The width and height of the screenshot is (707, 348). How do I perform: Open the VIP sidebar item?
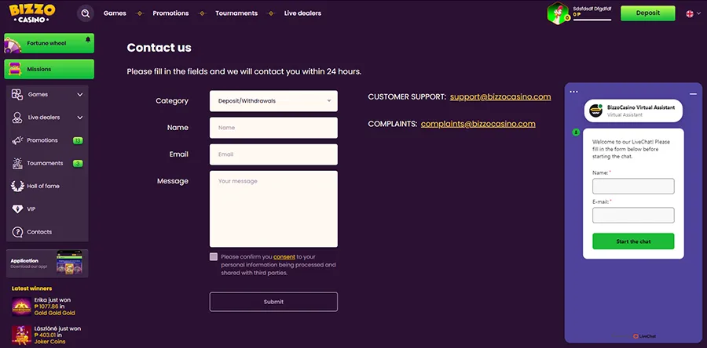click(47, 209)
